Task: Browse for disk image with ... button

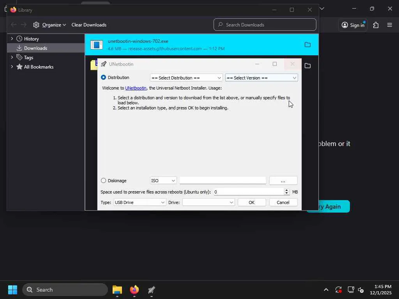Action: click(283, 181)
